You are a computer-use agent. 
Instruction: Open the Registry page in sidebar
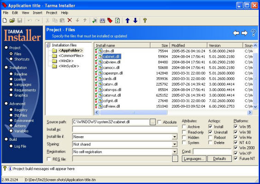[21, 110]
